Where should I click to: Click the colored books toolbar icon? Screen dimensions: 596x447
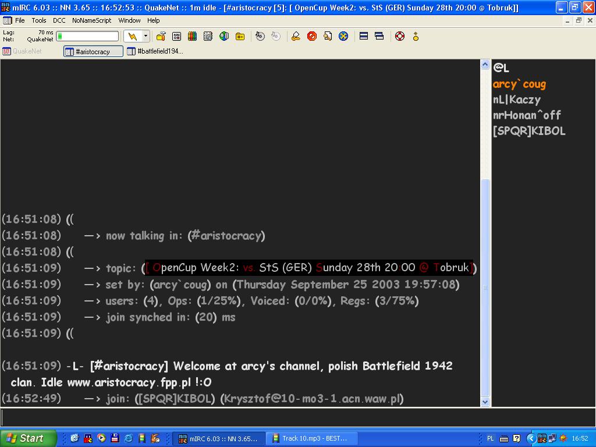point(192,36)
